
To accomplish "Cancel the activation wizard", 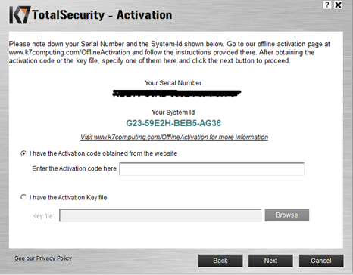I will pyautogui.click(x=321, y=261).
